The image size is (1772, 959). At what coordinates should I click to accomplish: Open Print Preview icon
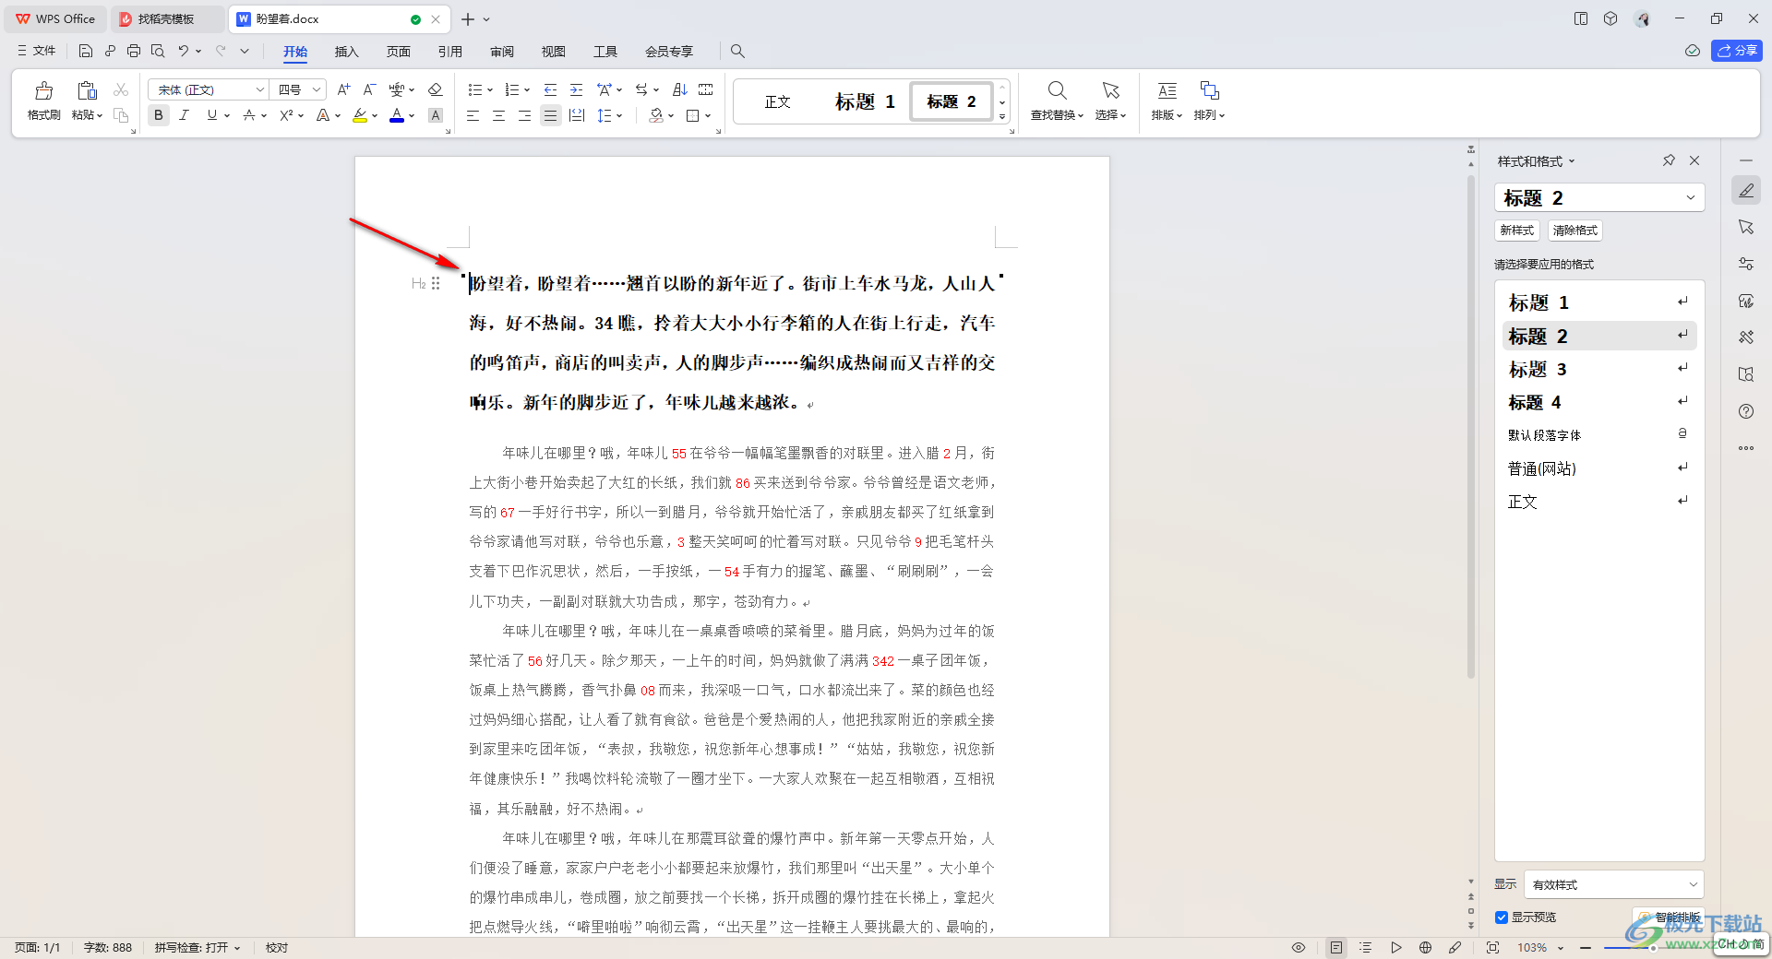[x=158, y=51]
